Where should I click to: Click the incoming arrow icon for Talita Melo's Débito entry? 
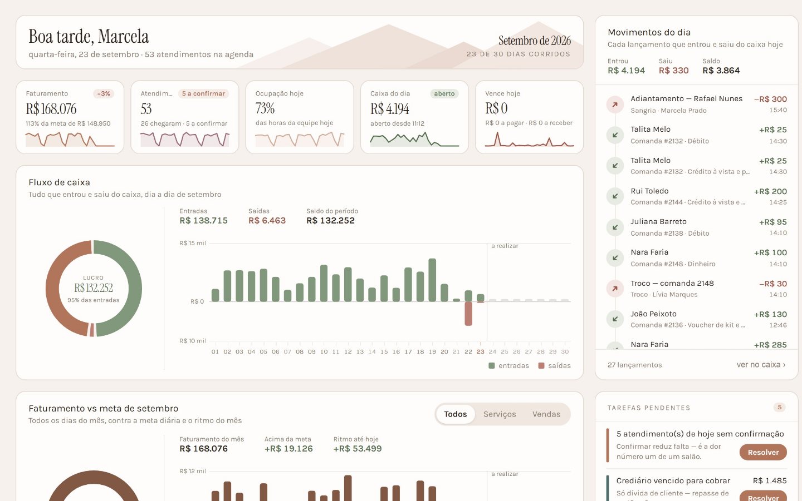(x=615, y=135)
